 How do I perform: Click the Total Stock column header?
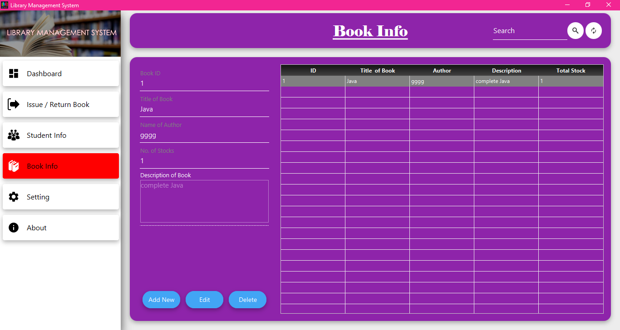point(571,70)
